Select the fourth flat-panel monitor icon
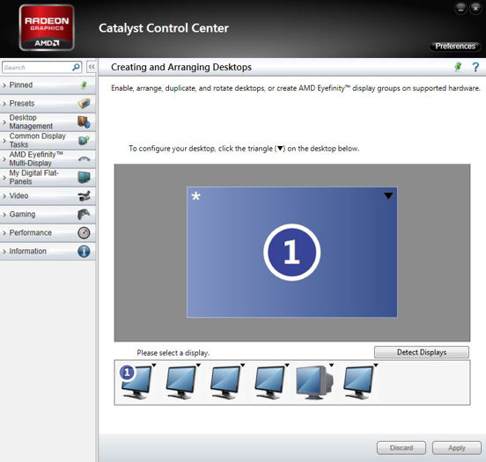 [269, 382]
